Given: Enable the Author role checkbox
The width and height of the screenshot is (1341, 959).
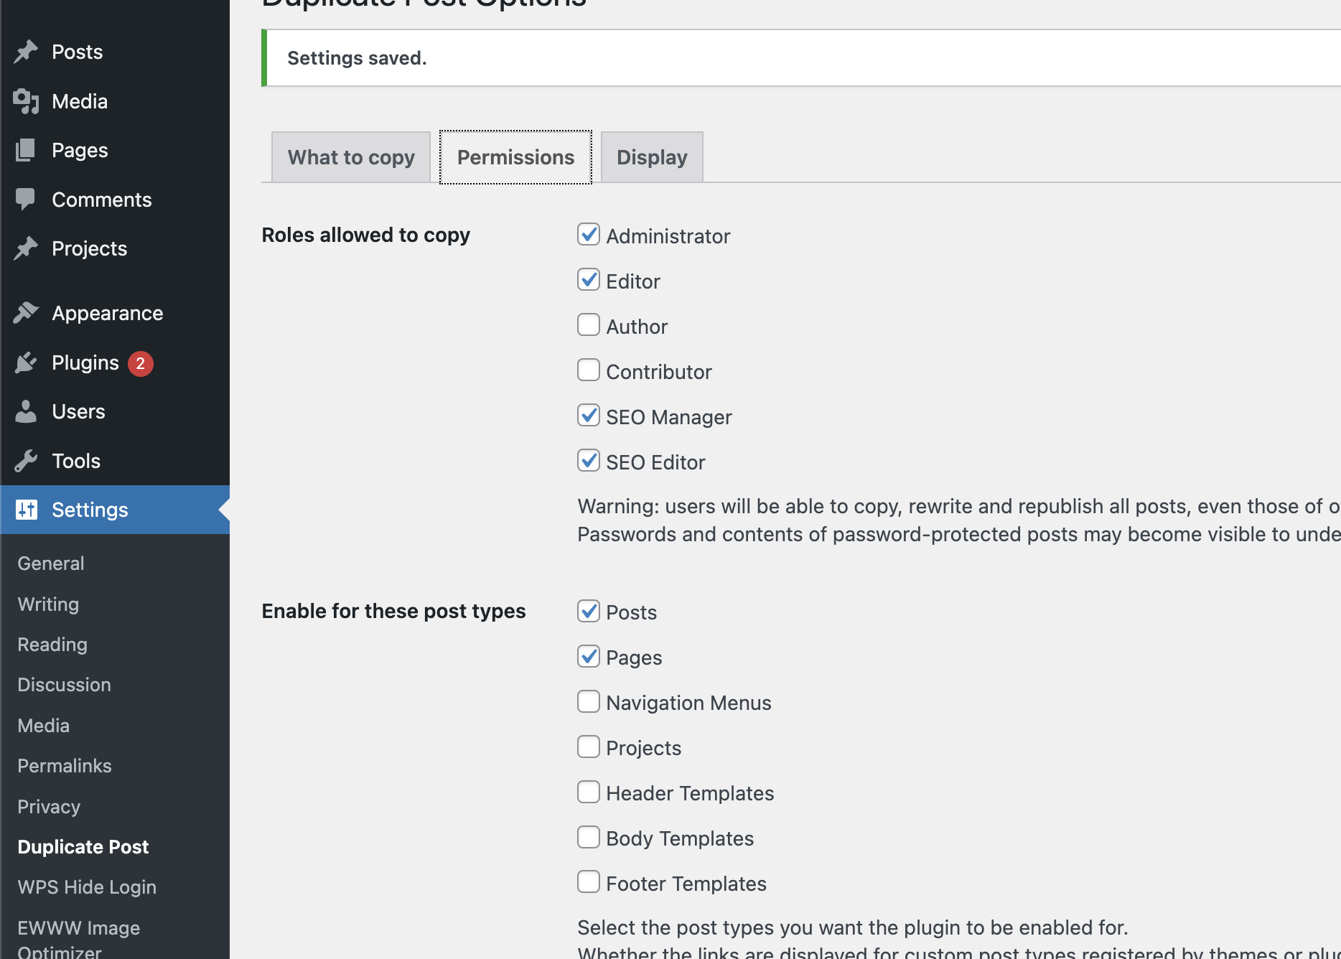Looking at the screenshot, I should point(589,325).
